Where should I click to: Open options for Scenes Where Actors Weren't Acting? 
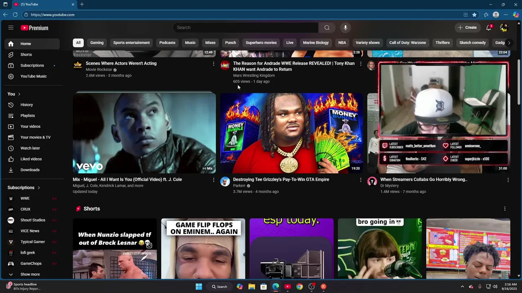(x=213, y=64)
